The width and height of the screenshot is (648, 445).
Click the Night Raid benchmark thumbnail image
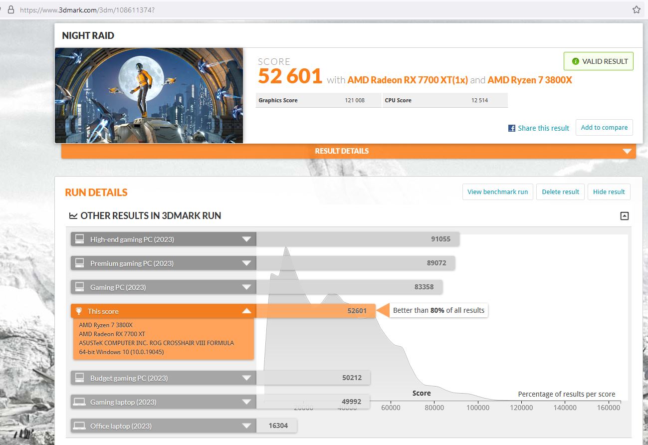[149, 95]
